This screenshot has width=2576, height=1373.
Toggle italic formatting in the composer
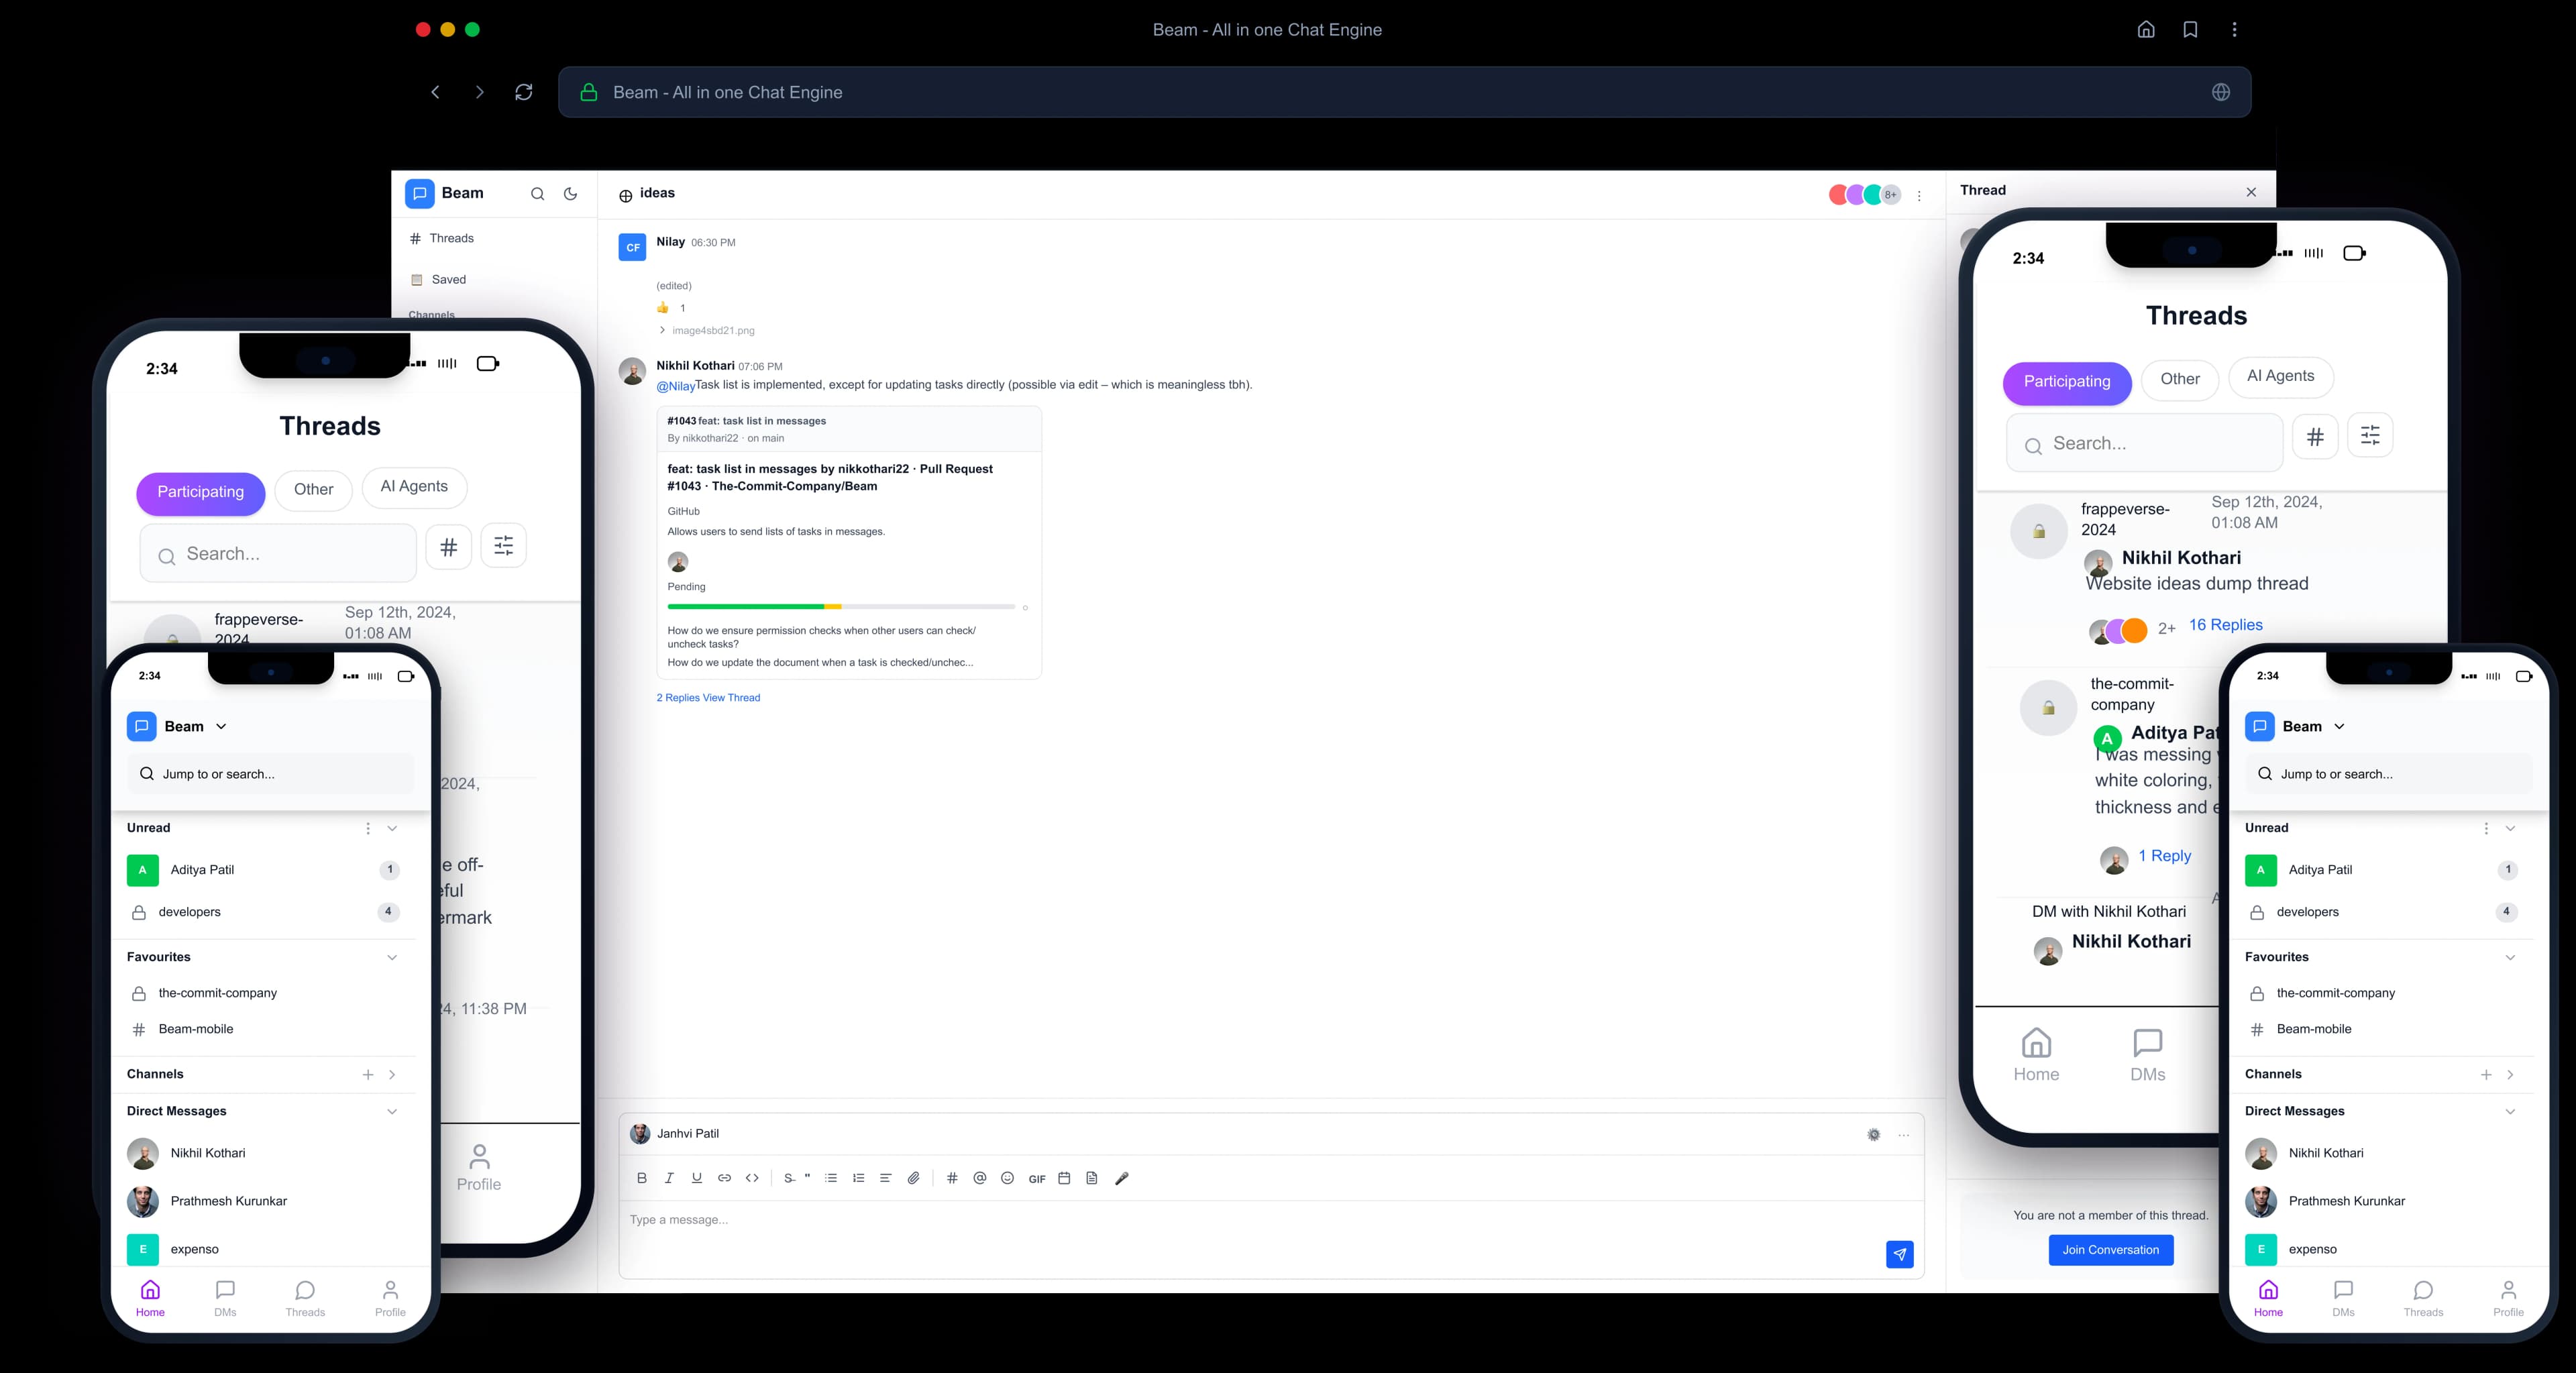(669, 1178)
